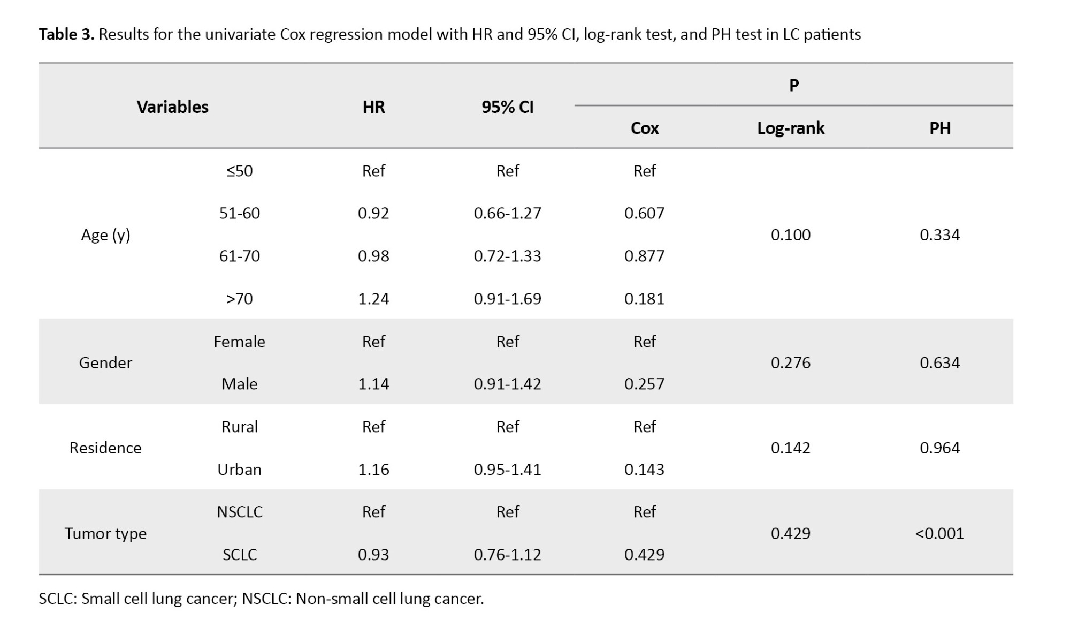Image resolution: width=1070 pixels, height=635 pixels.
Task: Click the Variables column header
Action: (172, 107)
